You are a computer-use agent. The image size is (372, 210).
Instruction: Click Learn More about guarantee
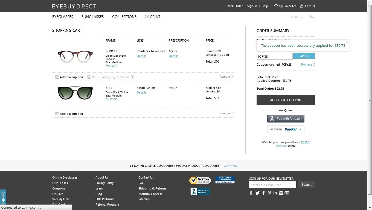point(230,166)
